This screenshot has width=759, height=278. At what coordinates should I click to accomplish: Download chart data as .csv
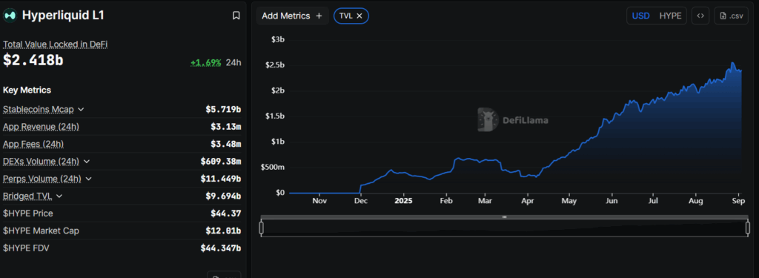(731, 16)
